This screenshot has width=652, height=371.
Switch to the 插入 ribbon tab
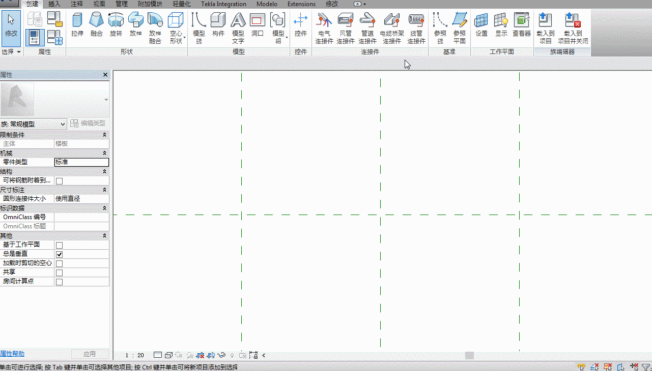(54, 4)
